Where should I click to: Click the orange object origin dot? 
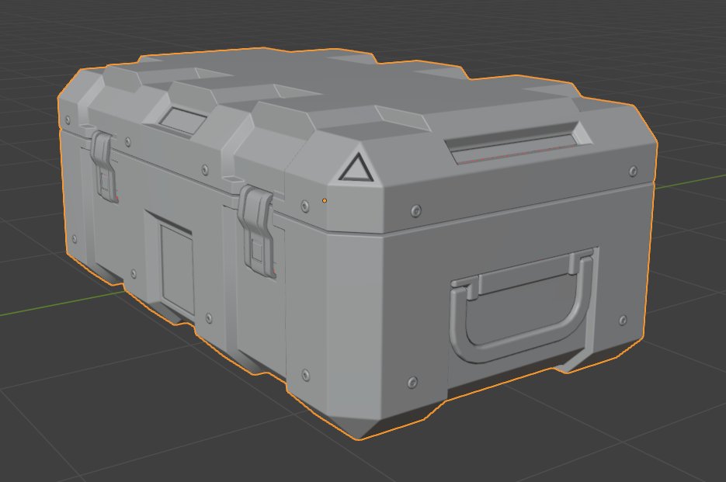(324, 199)
